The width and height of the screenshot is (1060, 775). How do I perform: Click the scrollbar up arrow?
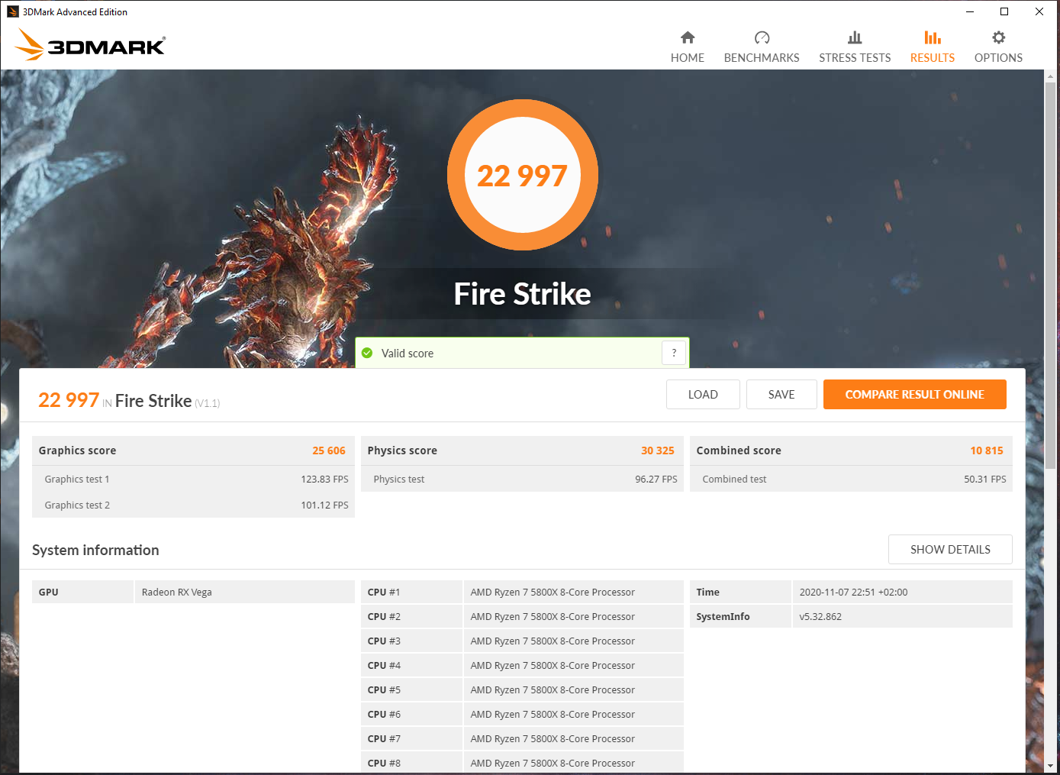(x=1051, y=76)
